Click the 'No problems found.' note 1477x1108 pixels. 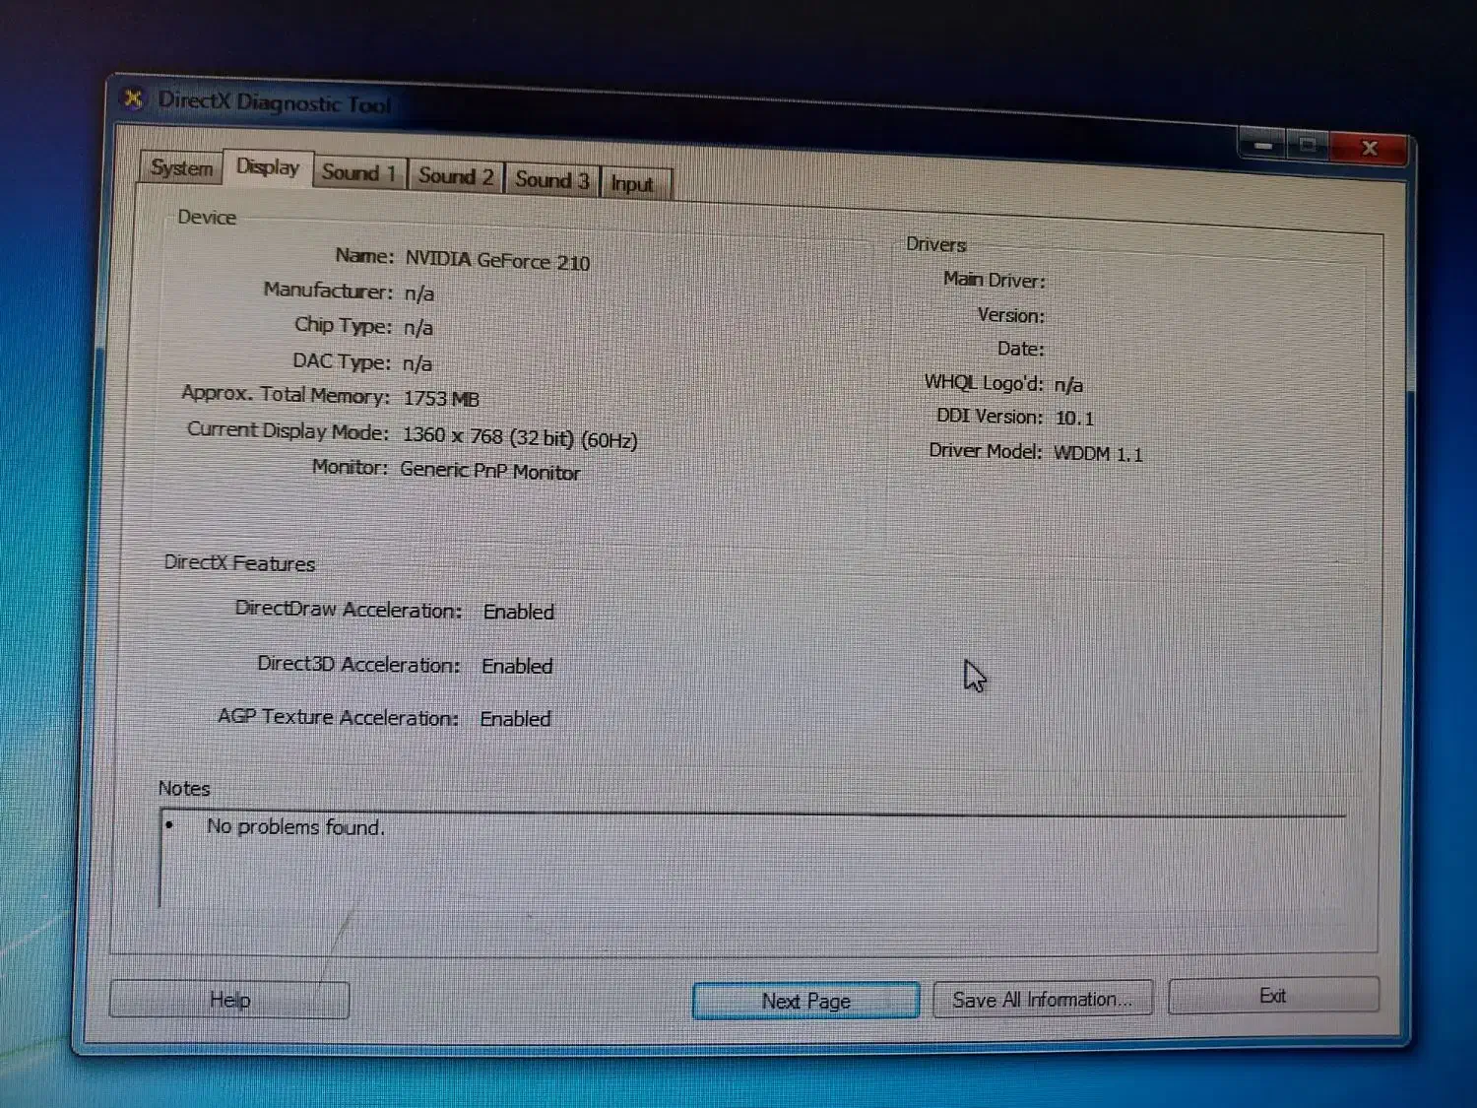click(295, 826)
